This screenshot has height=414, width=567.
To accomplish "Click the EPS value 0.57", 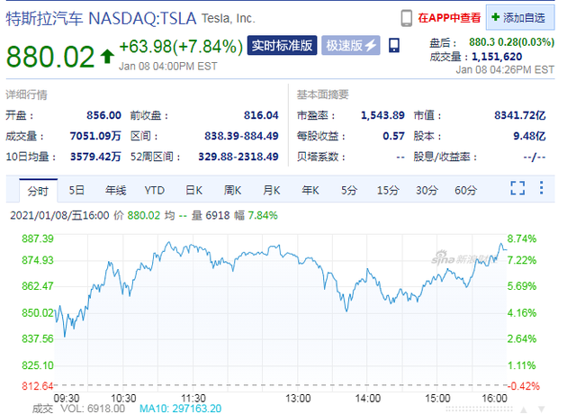I will pos(394,136).
